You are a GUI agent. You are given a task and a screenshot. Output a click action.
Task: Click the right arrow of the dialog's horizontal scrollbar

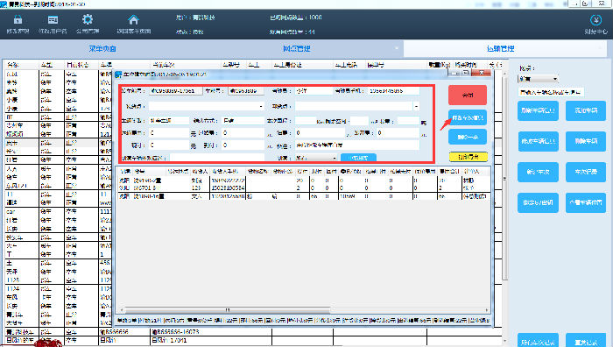click(x=487, y=310)
